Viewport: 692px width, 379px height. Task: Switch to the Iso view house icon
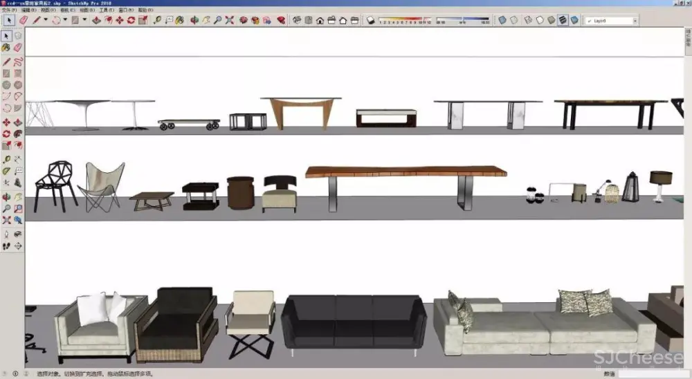click(x=297, y=20)
